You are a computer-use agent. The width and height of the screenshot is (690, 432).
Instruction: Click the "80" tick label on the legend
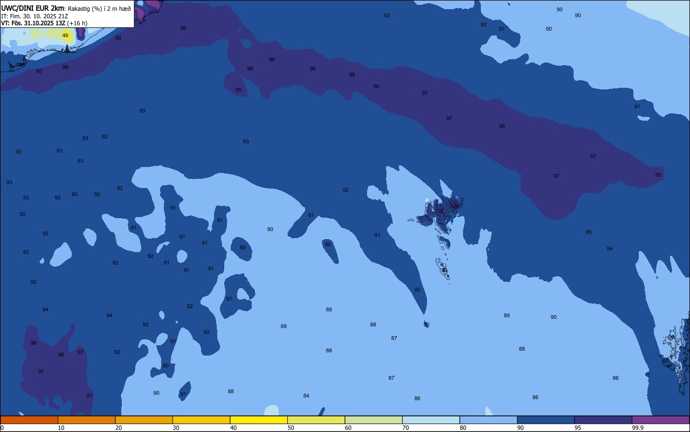[463, 428]
